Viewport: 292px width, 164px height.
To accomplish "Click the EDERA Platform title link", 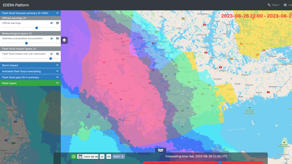I will tap(16, 5).
